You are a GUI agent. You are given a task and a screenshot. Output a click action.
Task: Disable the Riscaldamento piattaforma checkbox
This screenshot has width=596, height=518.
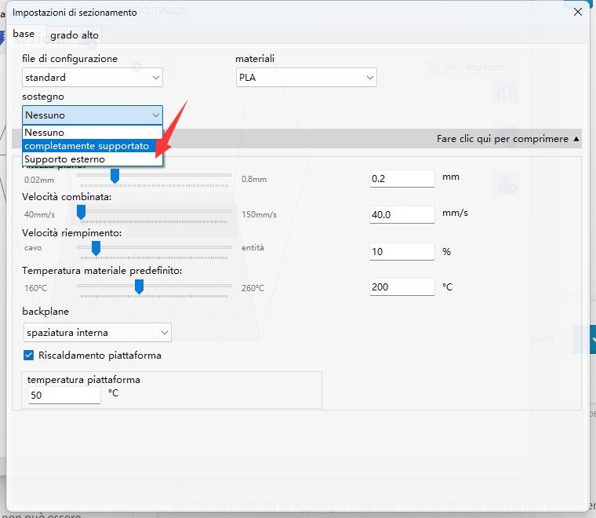click(29, 356)
